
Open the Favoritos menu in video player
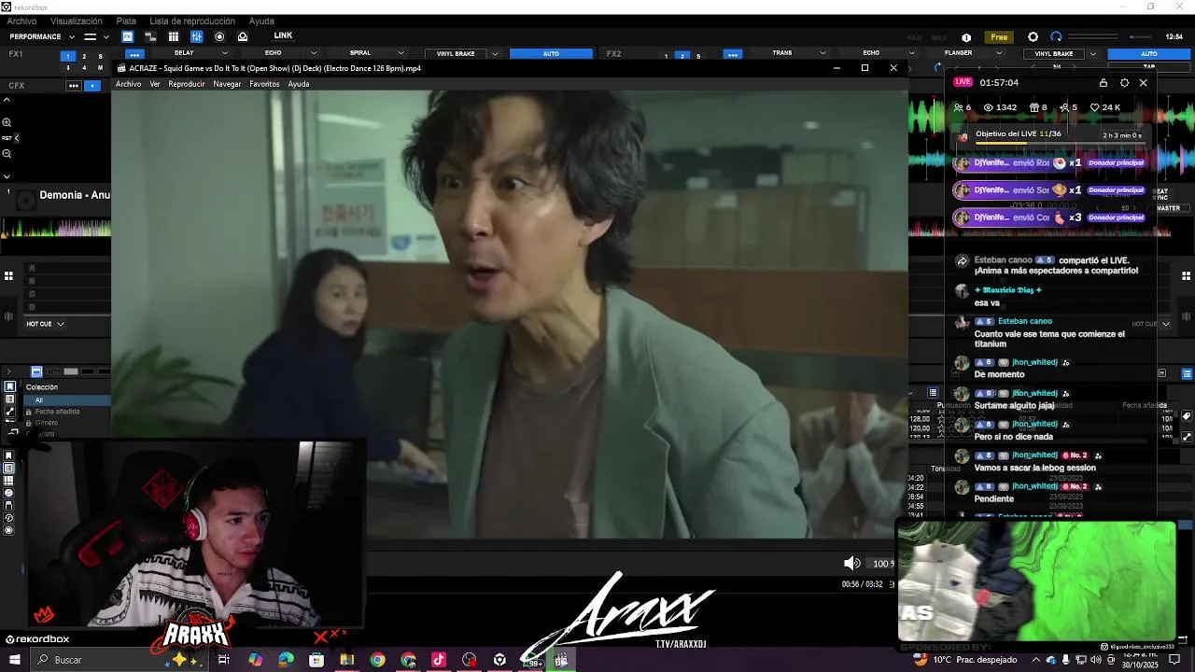coord(264,84)
